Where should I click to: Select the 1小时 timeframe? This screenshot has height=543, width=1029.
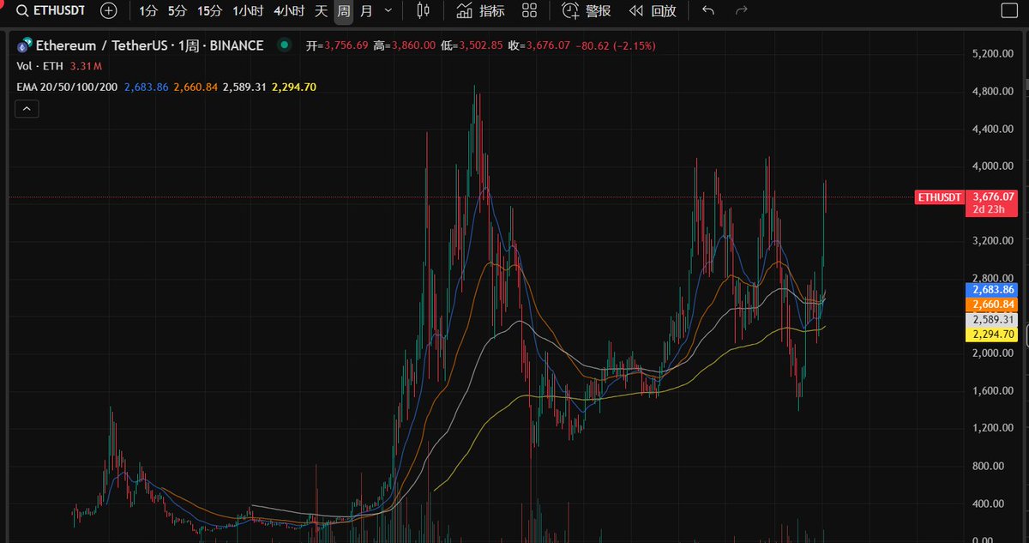pyautogui.click(x=246, y=11)
